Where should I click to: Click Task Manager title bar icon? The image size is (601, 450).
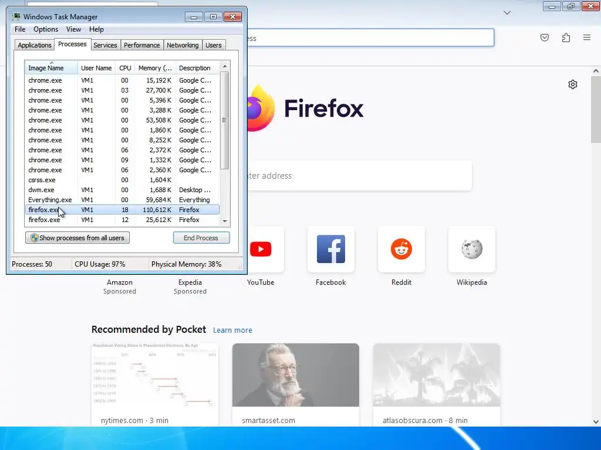tap(16, 16)
